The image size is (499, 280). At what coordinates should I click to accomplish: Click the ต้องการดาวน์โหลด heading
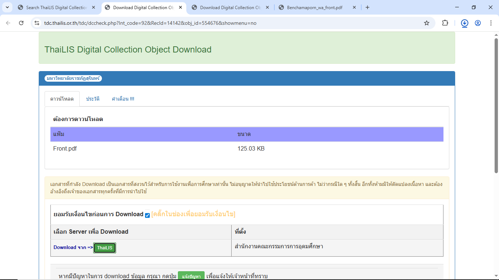click(x=78, y=119)
